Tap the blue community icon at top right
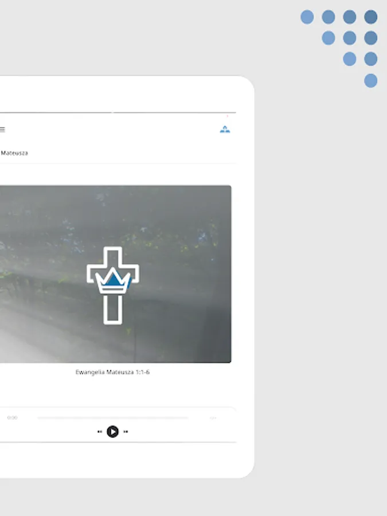Image resolution: width=387 pixels, height=516 pixels. (x=225, y=130)
